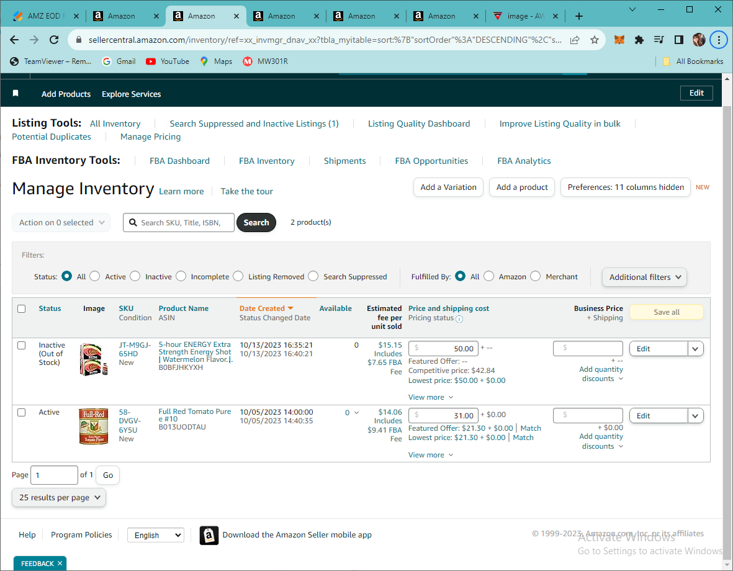Expand View more for 5-hour ENERGY row
Image resolution: width=733 pixels, height=571 pixels.
pos(431,397)
